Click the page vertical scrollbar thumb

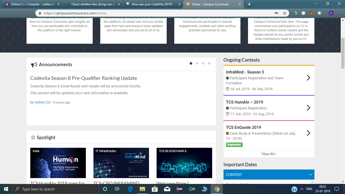pyautogui.click(x=343, y=53)
